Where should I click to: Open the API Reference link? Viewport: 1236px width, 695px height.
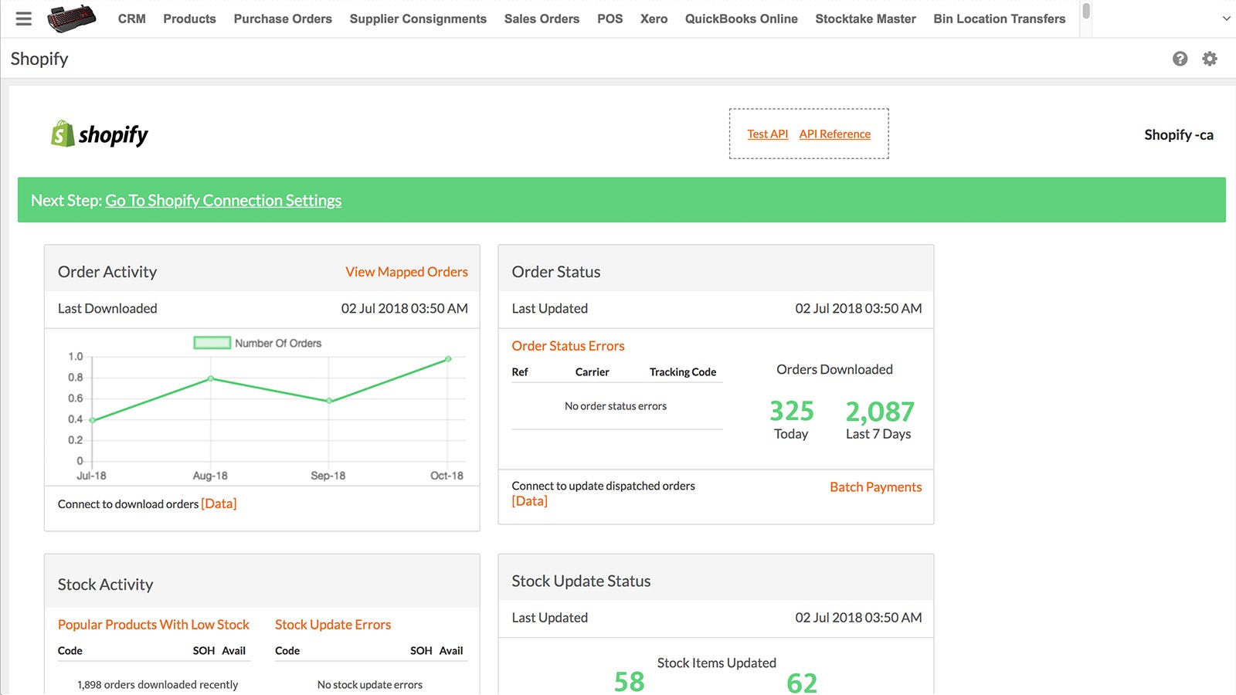[x=834, y=134]
